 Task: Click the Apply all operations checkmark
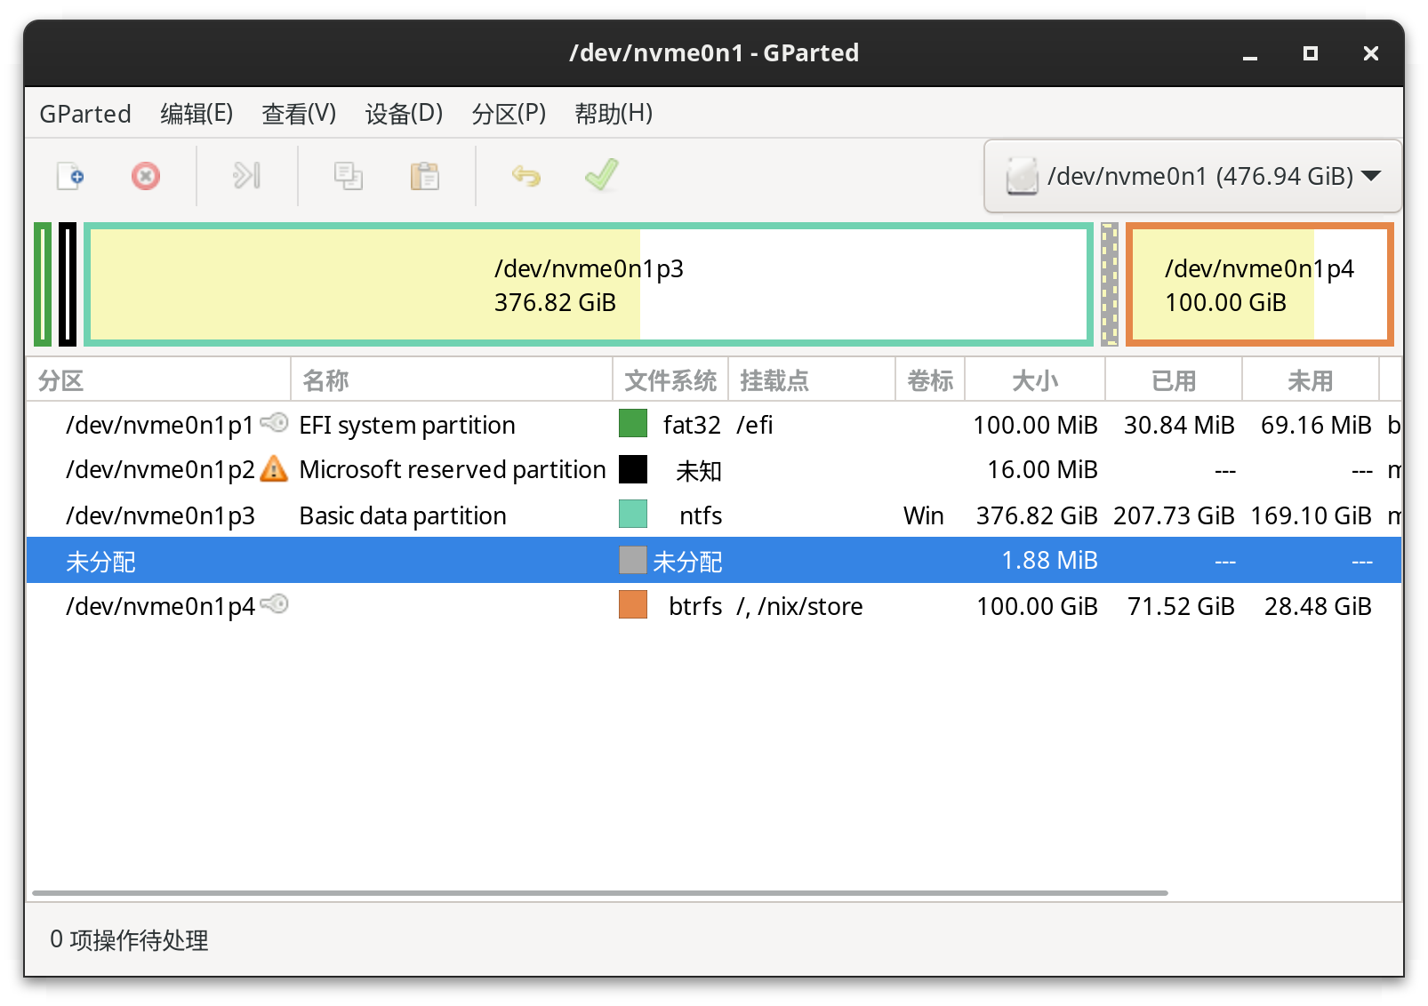tap(601, 175)
